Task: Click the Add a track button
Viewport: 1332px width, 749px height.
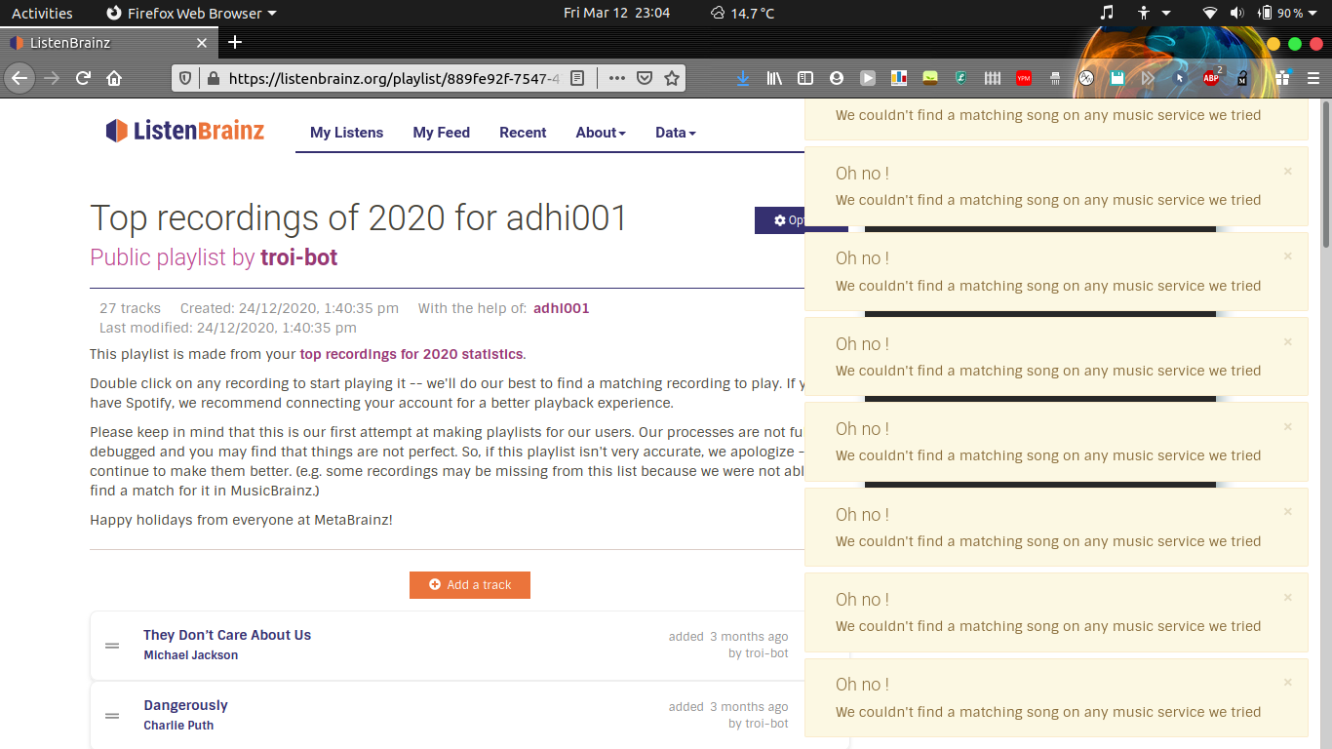Action: click(469, 585)
